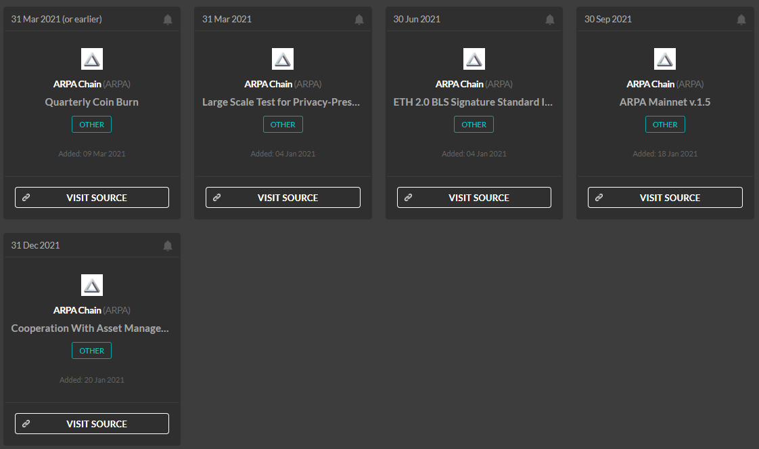Viewport: 759px width, 449px height.
Task: Click link icon in ETH 2.0 BLS source button
Action: [408, 198]
